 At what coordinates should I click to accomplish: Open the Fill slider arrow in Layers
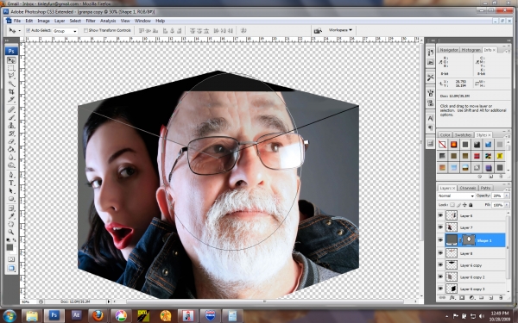click(507, 205)
